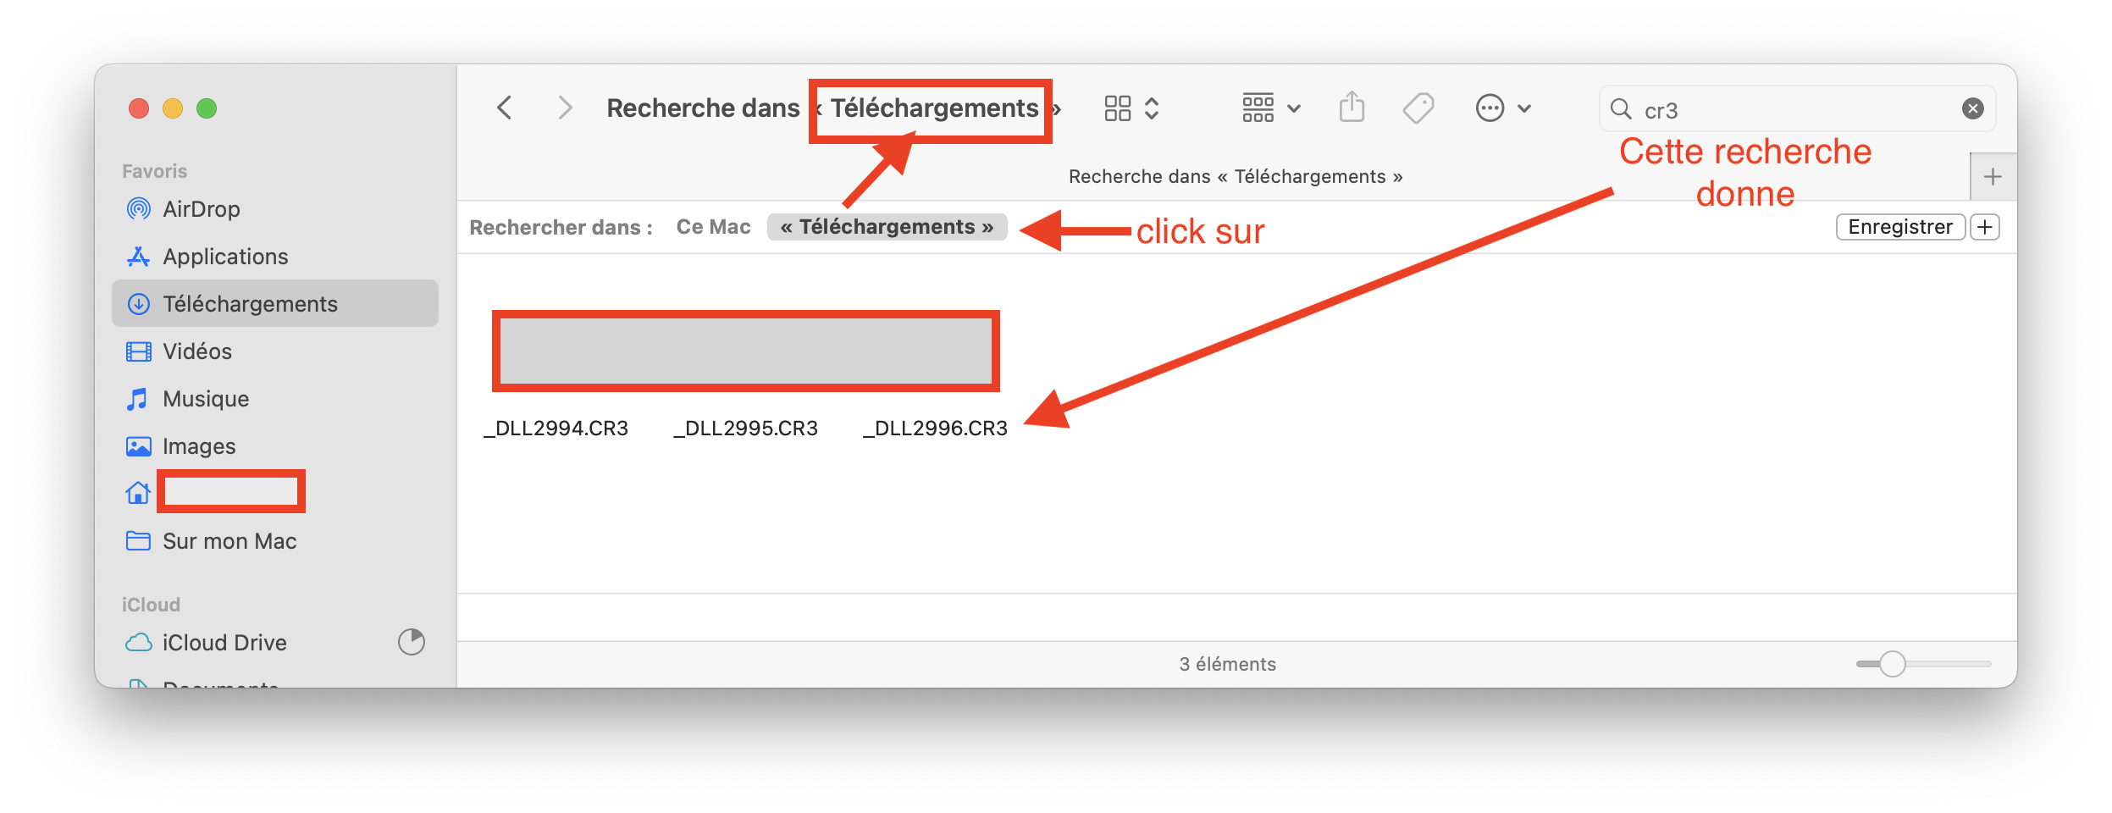Viewport: 2112px width, 813px height.
Task: Open the Share toolbar icon
Action: 1352,108
